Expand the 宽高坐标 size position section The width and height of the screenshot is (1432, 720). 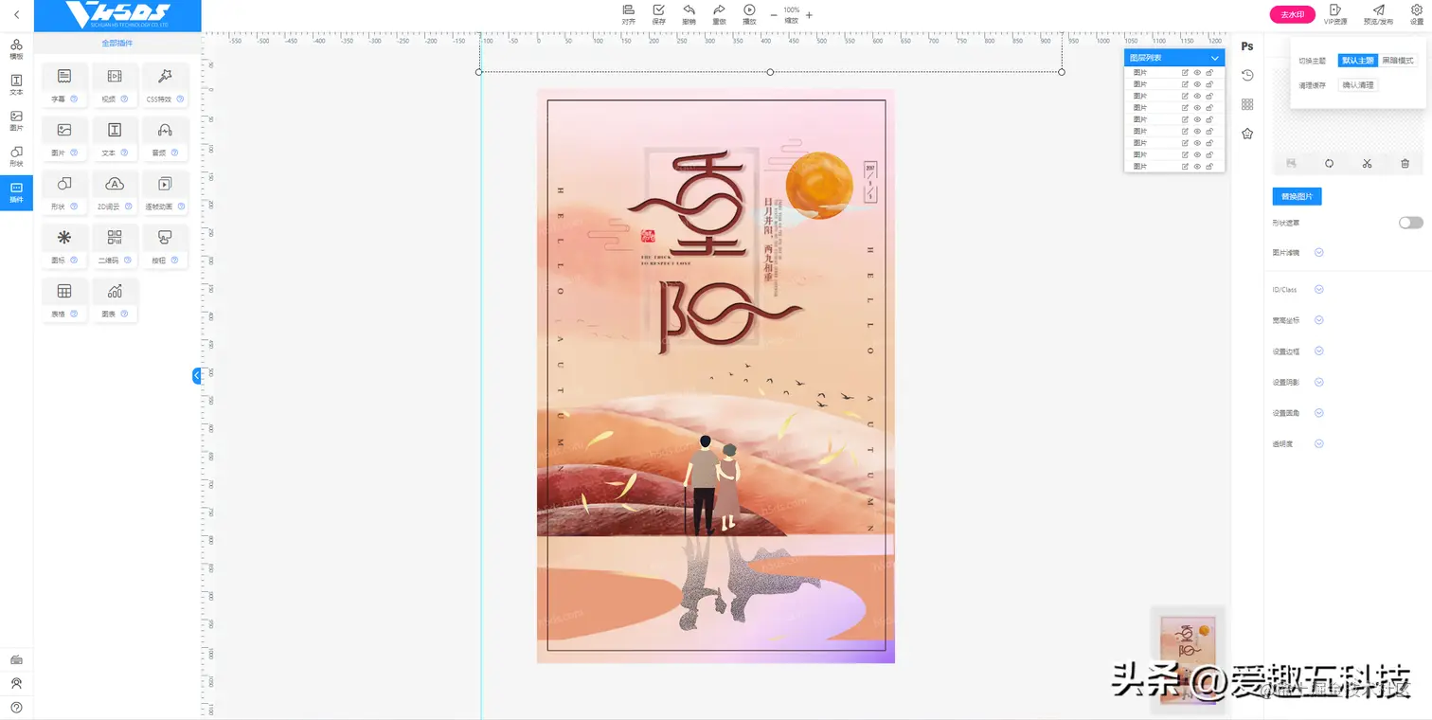click(x=1318, y=320)
